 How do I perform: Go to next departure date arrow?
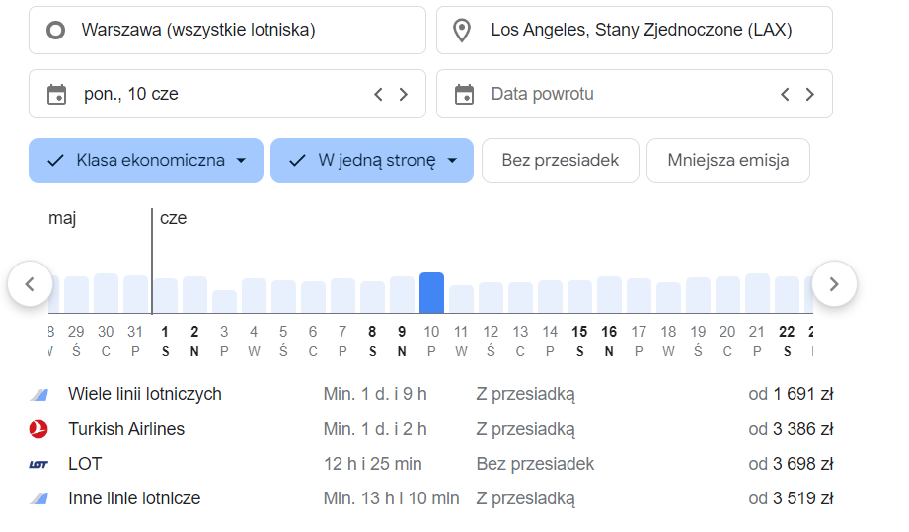403,95
